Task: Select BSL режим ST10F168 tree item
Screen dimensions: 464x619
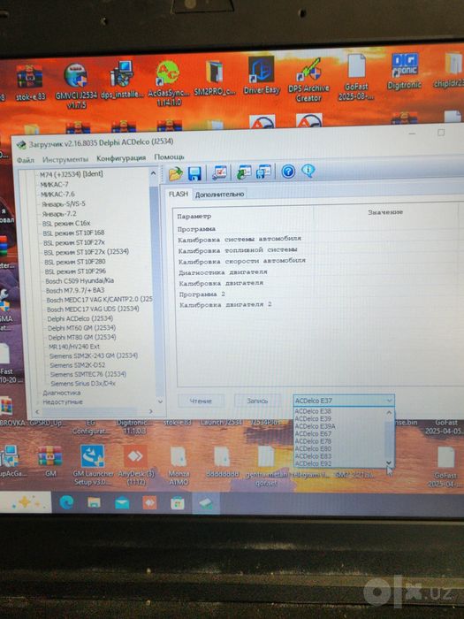Action: (73, 233)
